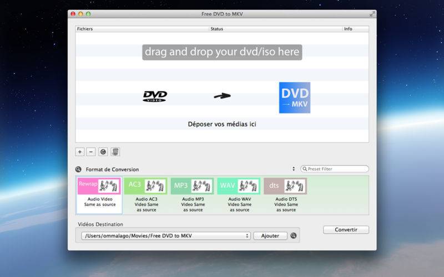Select the WAV audio preset

[239, 186]
